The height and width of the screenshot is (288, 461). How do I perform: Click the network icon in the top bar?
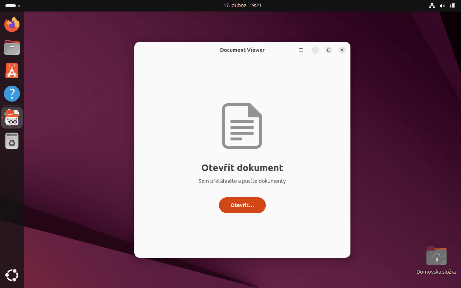(x=432, y=5)
